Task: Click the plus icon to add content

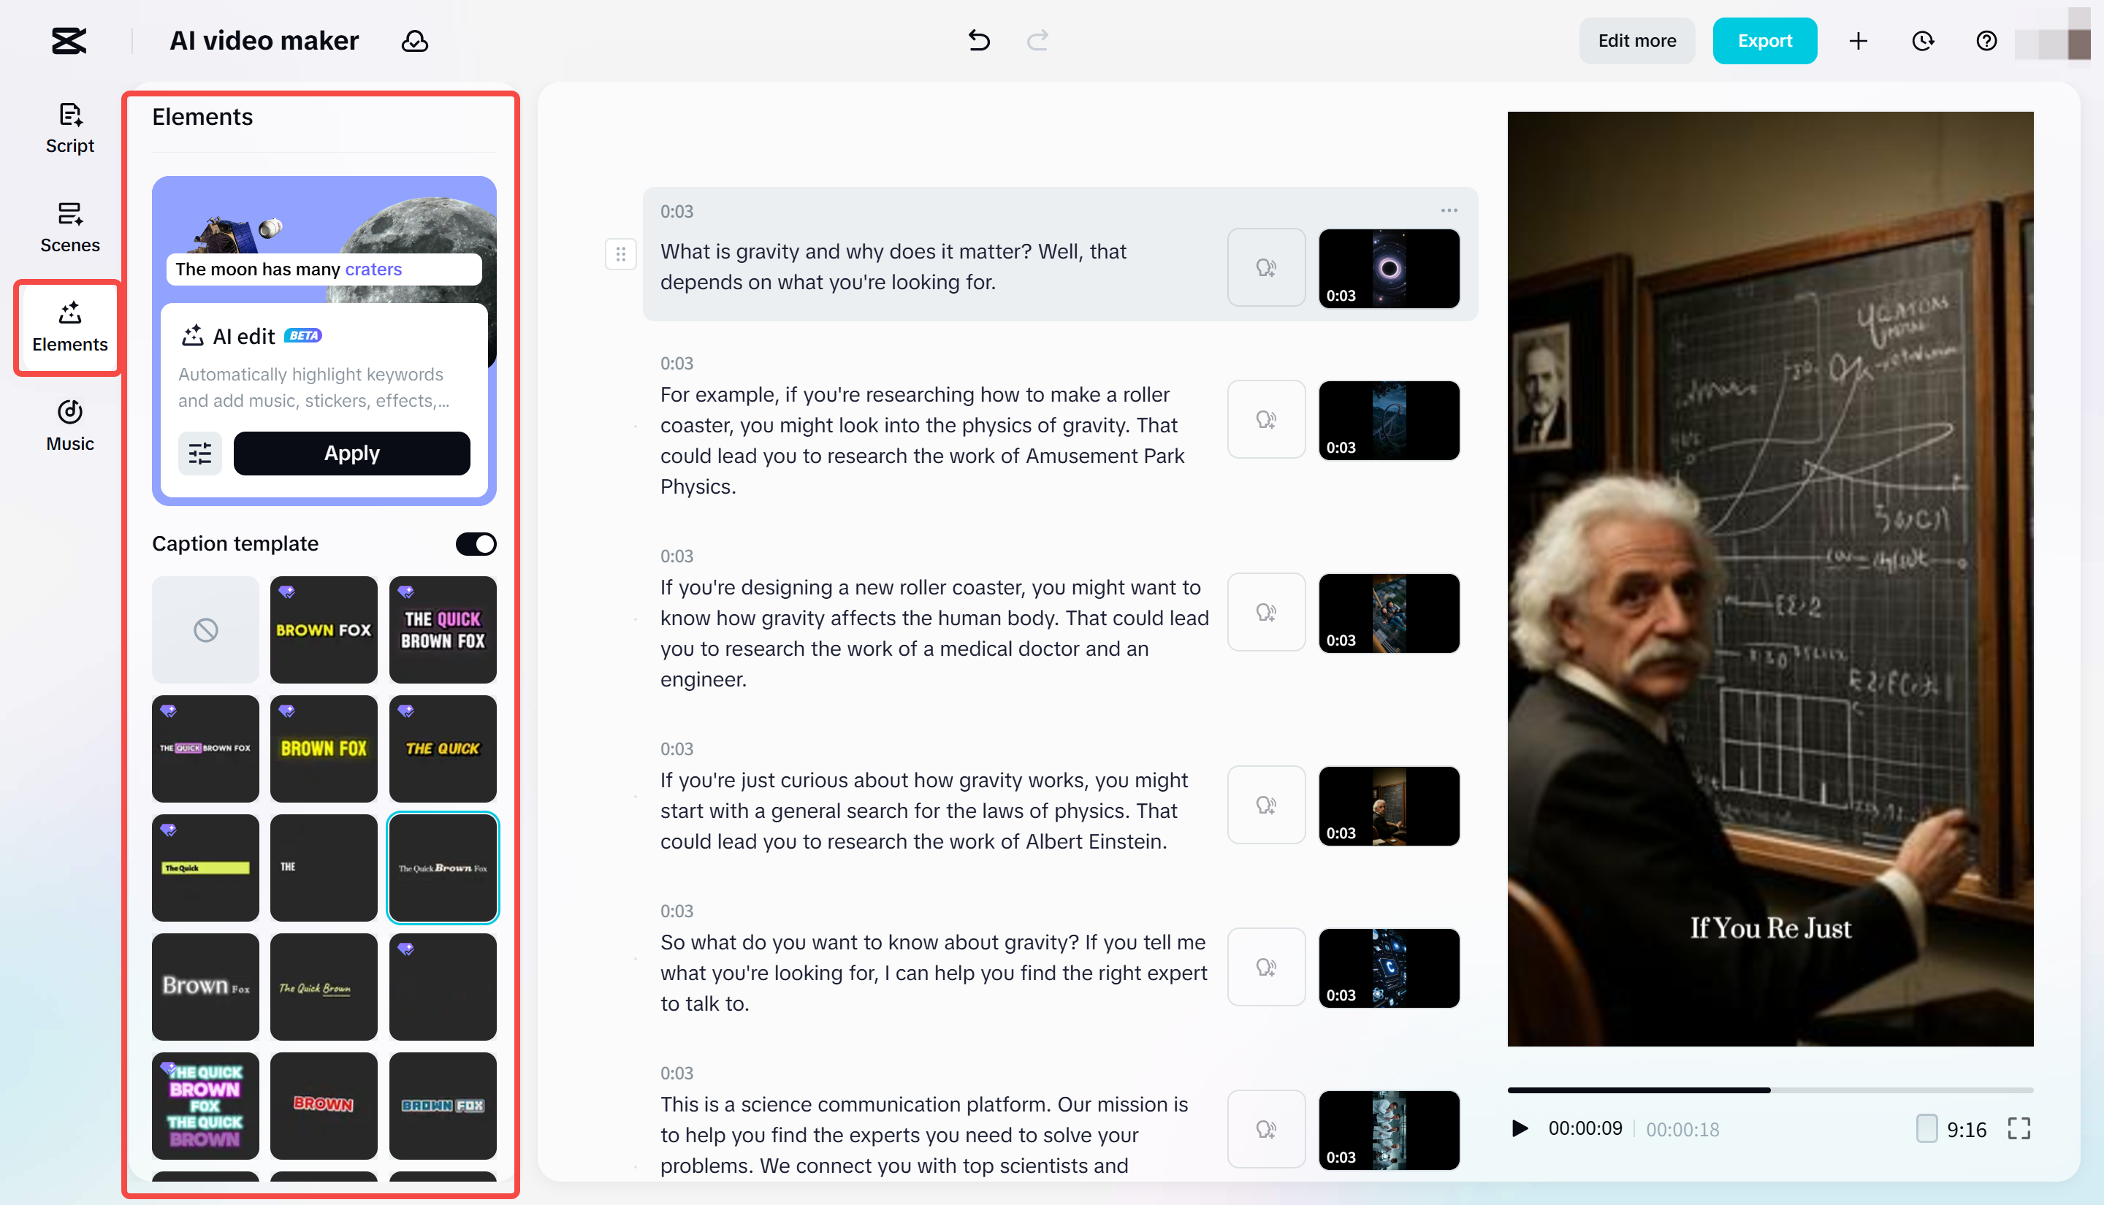Action: point(1859,39)
